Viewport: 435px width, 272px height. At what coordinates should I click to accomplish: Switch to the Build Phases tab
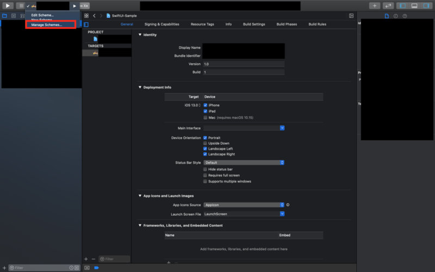click(287, 24)
